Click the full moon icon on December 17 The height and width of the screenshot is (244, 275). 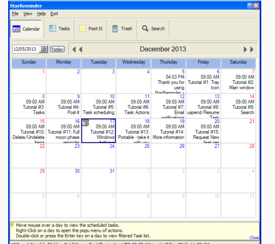click(85, 123)
